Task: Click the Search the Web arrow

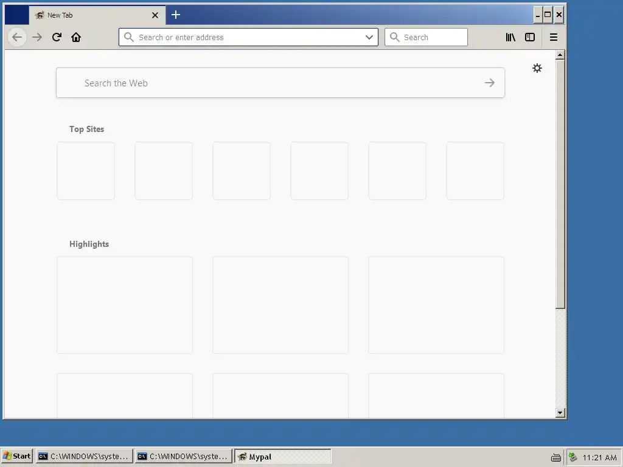Action: tap(490, 83)
